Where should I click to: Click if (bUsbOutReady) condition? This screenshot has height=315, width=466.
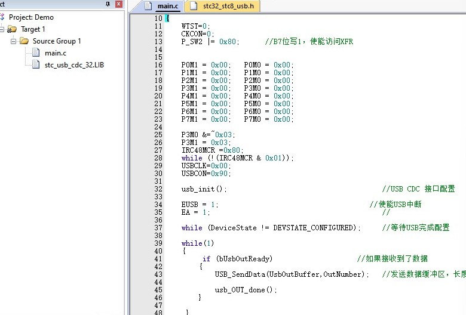(237, 258)
